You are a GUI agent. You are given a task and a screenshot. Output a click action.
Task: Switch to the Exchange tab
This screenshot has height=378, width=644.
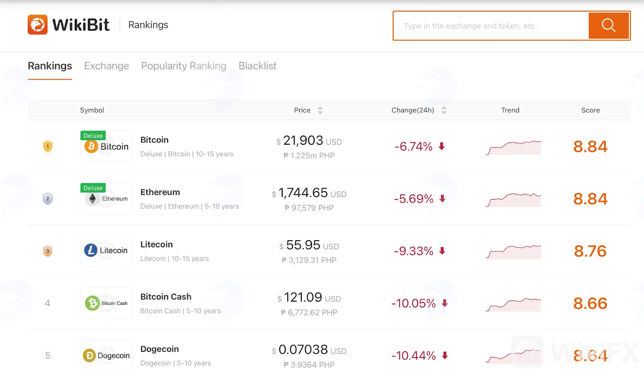[106, 66]
